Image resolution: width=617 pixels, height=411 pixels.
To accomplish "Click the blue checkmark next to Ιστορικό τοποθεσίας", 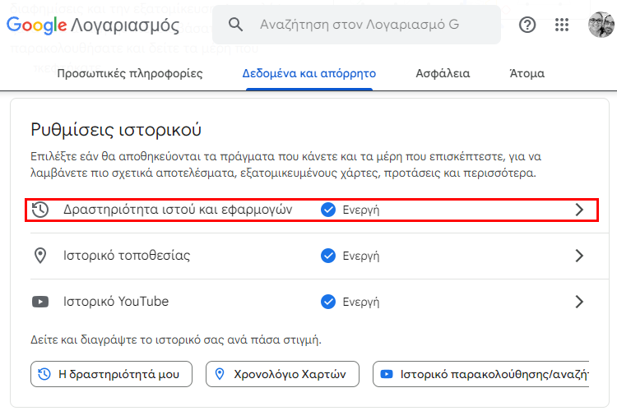I will tap(328, 256).
